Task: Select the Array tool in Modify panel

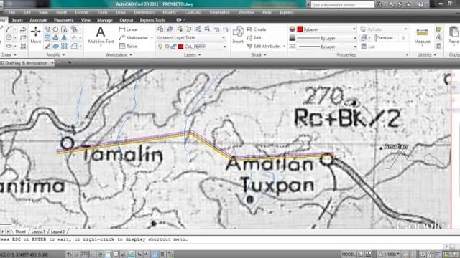Action: coord(64,46)
